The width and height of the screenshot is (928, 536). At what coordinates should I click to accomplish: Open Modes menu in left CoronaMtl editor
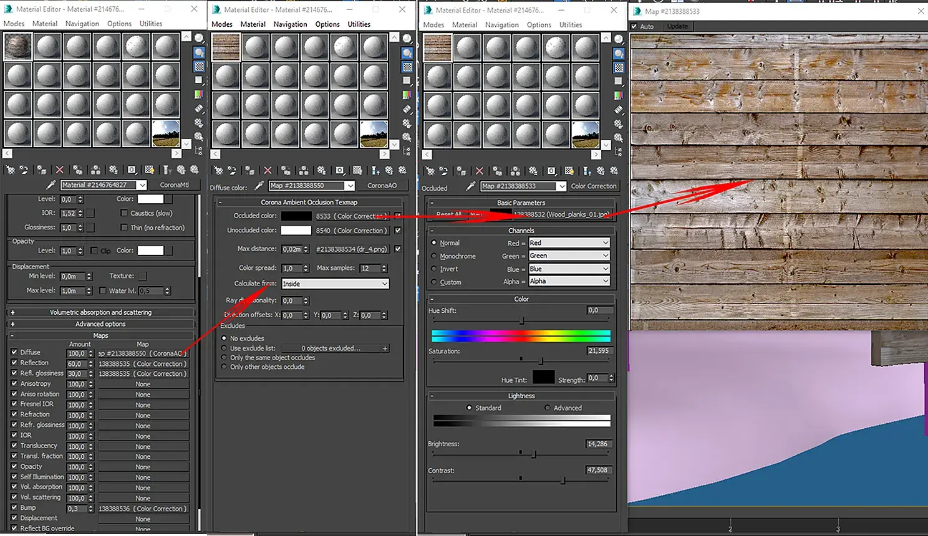[14, 24]
